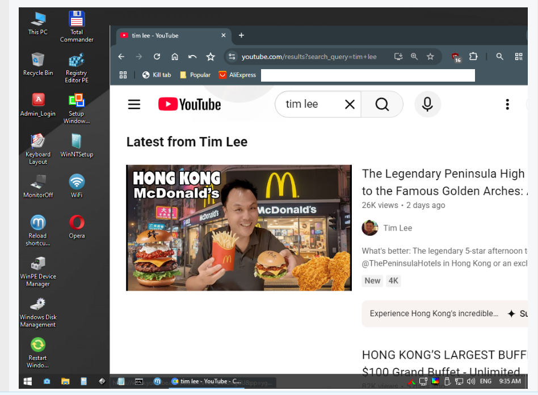Viewport: 538px width, 395px height.
Task: Clear the search box with the X
Action: click(x=350, y=104)
